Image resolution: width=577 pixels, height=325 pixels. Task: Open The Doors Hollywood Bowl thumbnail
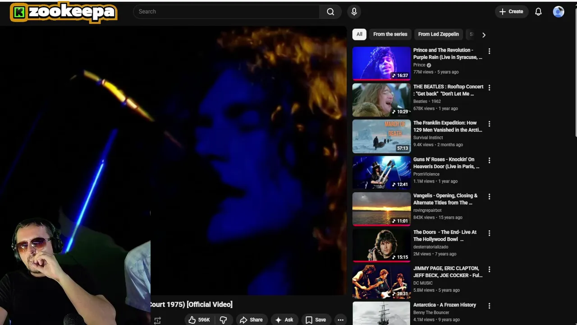click(381, 245)
